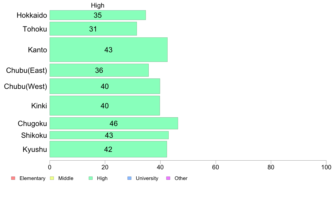334x207 pixels.
Task: Click the Kyushu bar labeled 42
Action: click(108, 149)
